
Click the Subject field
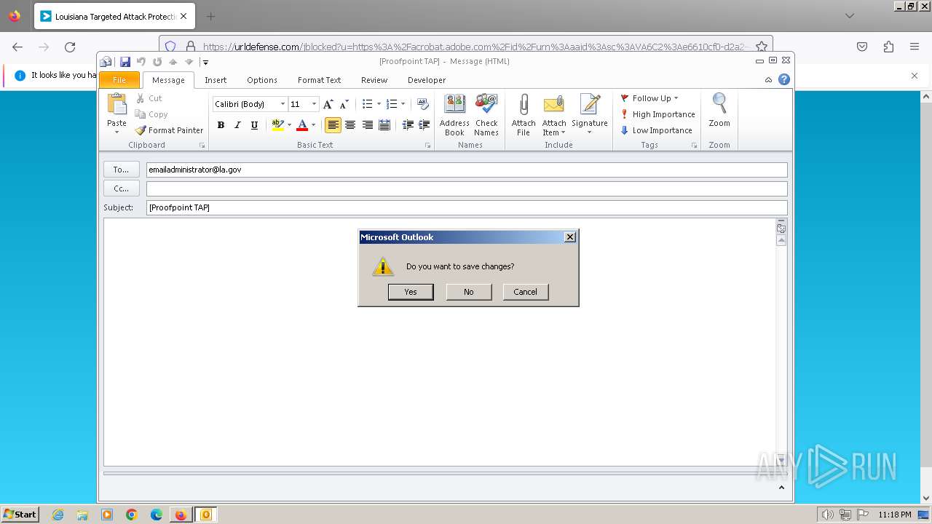[467, 207]
